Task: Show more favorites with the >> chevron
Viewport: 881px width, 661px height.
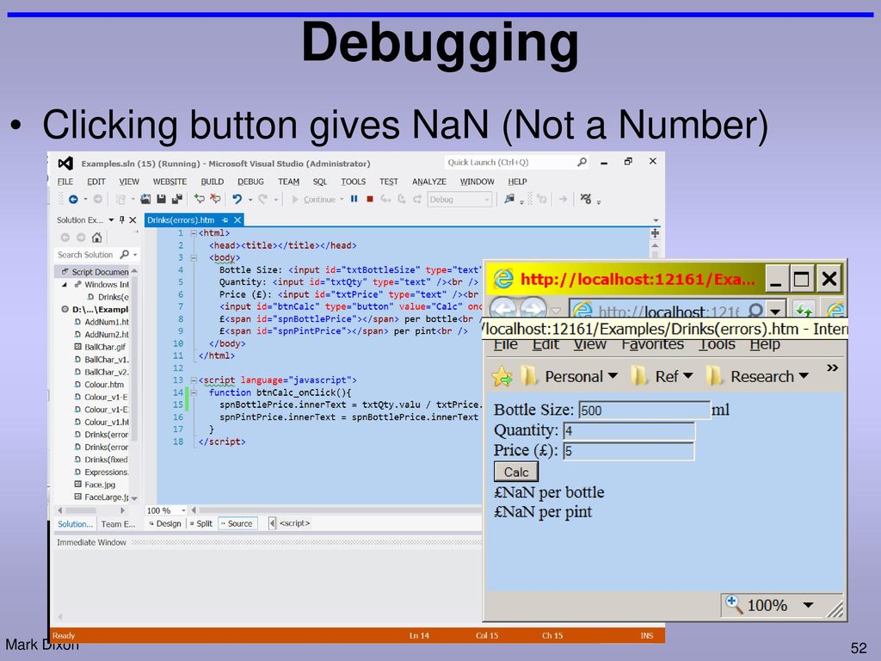Action: coord(832,368)
